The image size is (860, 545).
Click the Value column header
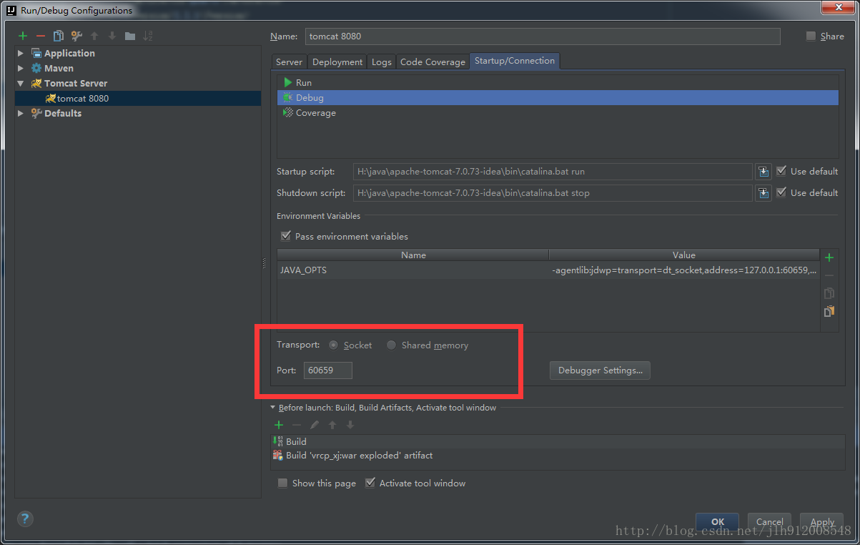click(684, 255)
